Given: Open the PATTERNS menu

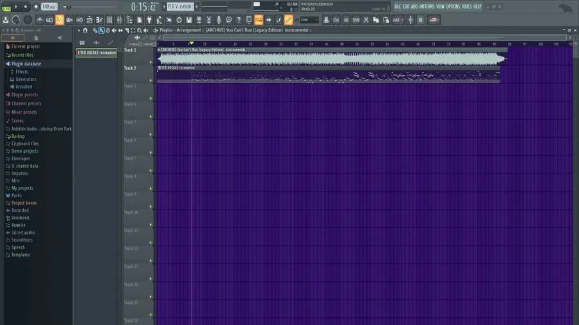Looking at the screenshot, I should point(427,6).
